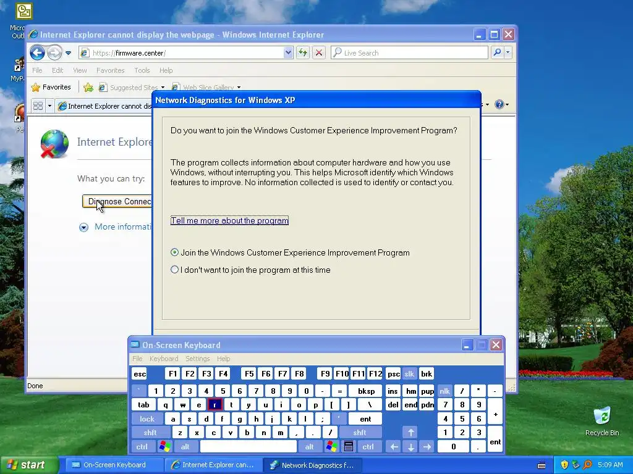Toggle the slk (scroll lock) key
633x474 pixels.
pyautogui.click(x=409, y=373)
